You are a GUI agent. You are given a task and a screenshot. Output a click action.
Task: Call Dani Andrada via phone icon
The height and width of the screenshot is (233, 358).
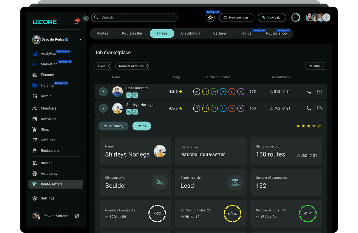click(x=309, y=92)
